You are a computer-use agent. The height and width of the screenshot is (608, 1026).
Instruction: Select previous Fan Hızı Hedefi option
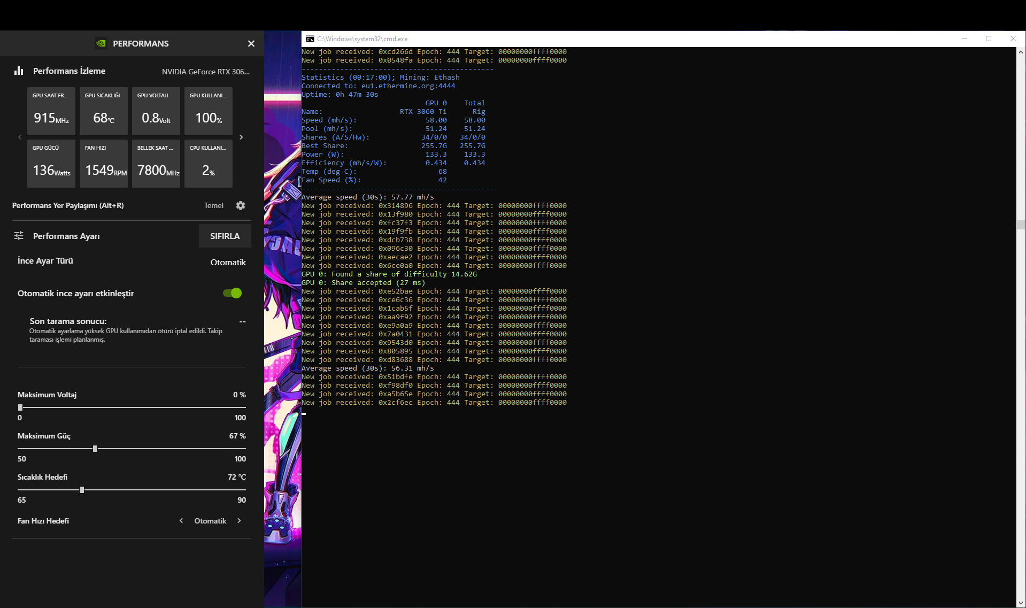(x=181, y=521)
